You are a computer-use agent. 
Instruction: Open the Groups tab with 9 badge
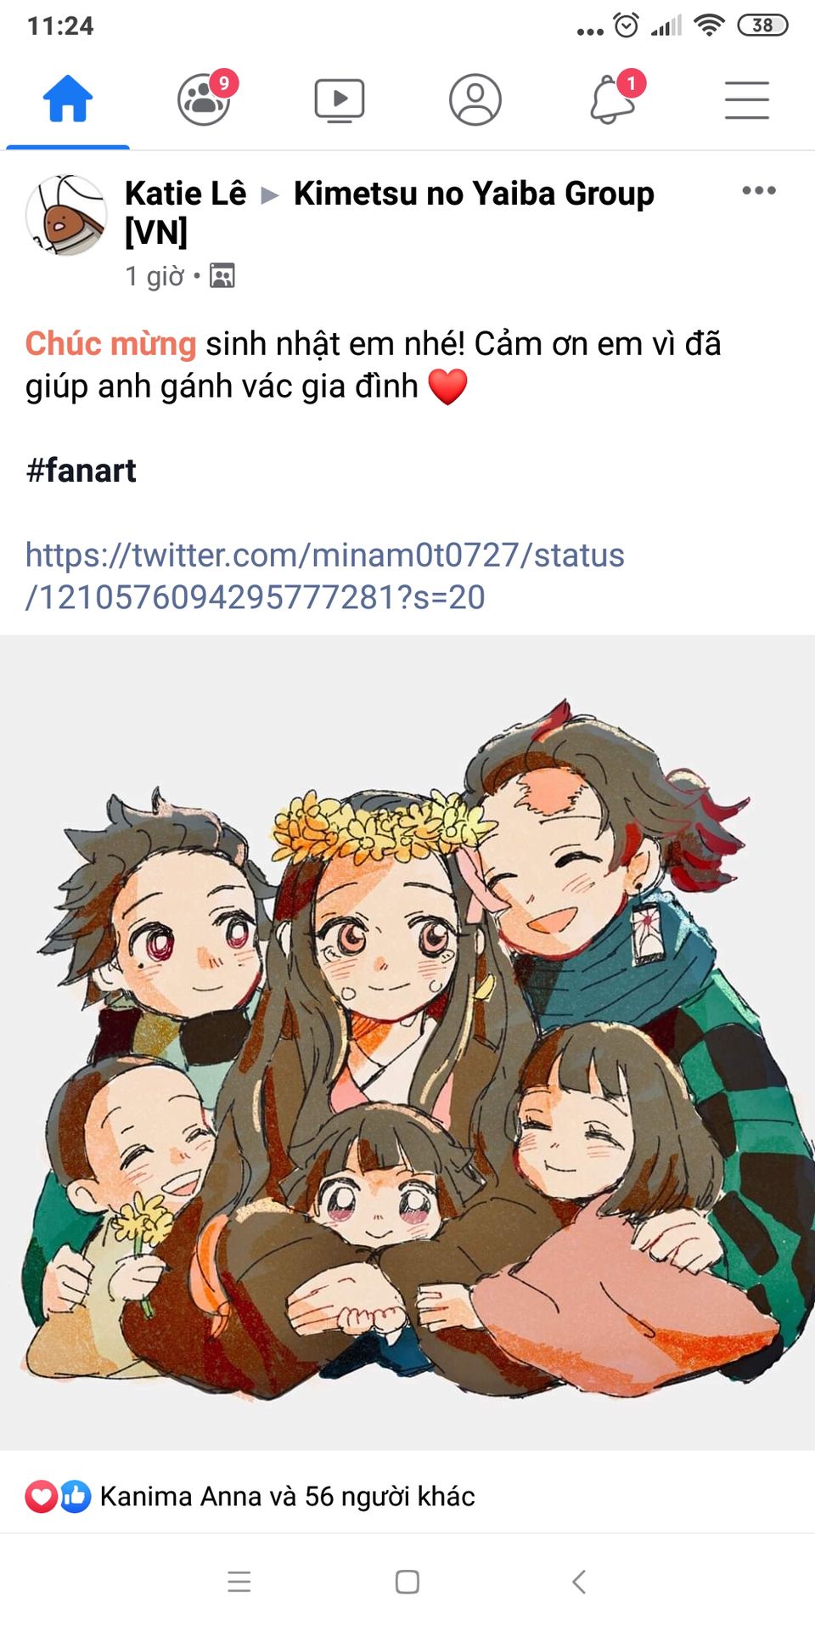click(x=205, y=98)
